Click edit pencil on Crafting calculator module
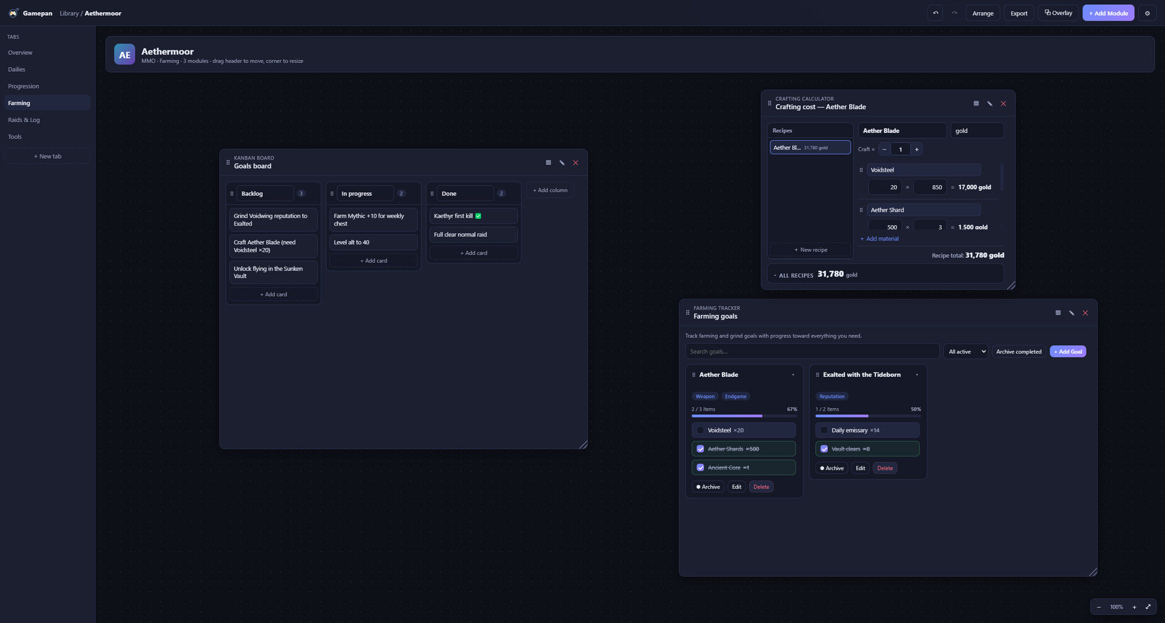The width and height of the screenshot is (1165, 623). pyautogui.click(x=990, y=104)
